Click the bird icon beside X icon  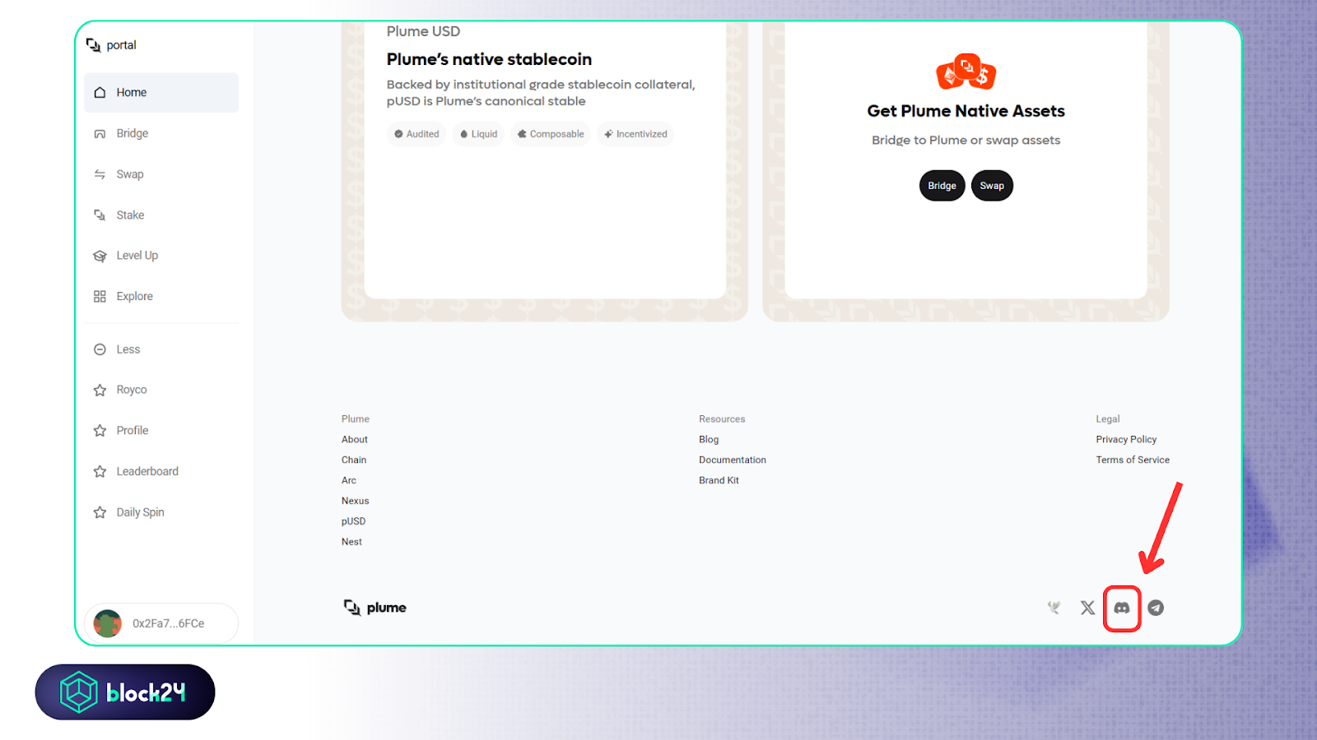point(1054,608)
